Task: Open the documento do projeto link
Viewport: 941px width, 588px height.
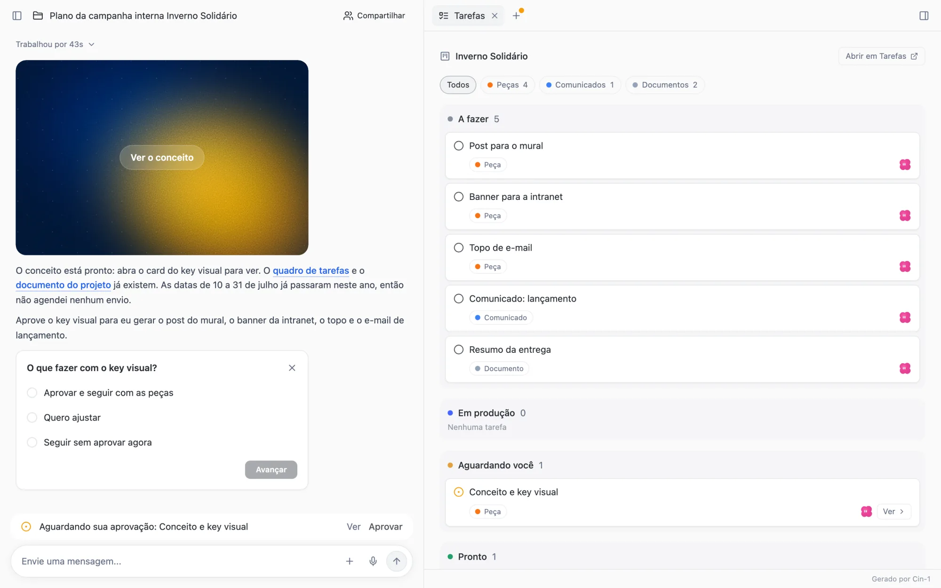Action: pos(63,285)
